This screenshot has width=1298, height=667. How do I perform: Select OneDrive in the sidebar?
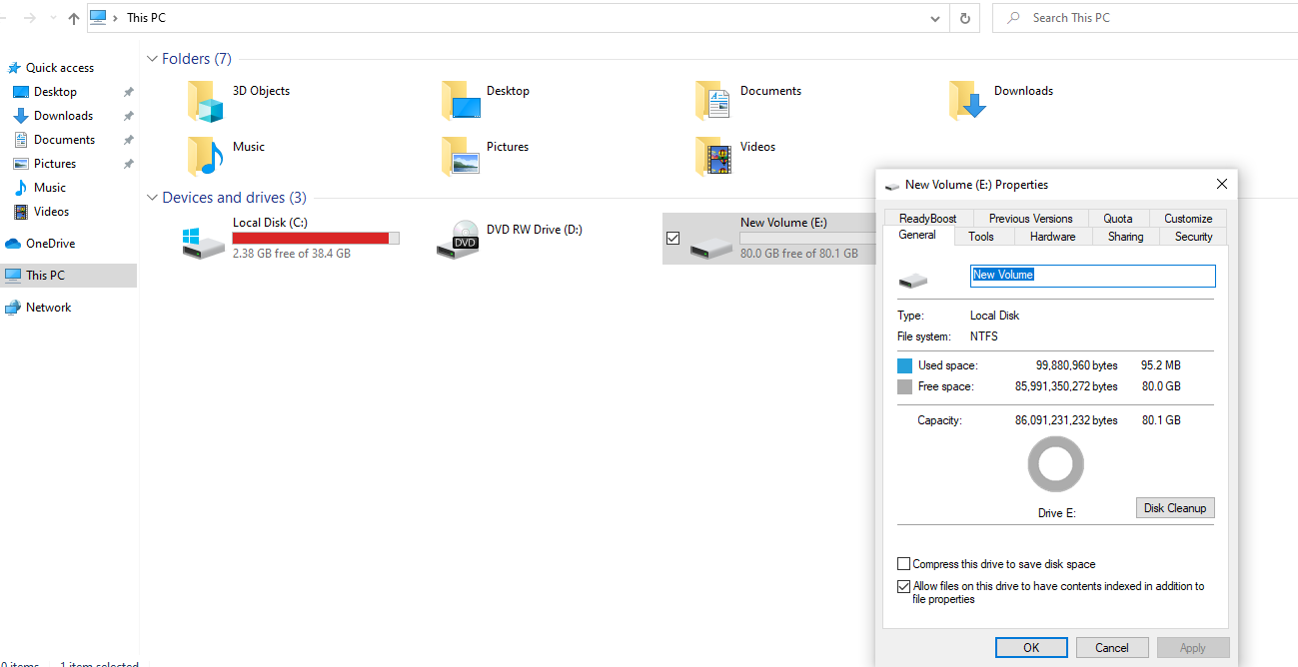[48, 243]
